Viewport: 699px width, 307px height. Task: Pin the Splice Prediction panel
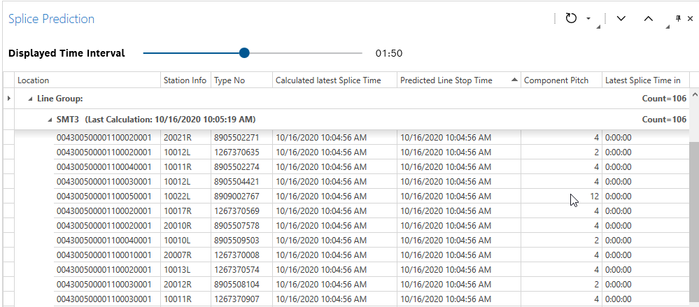[679, 18]
